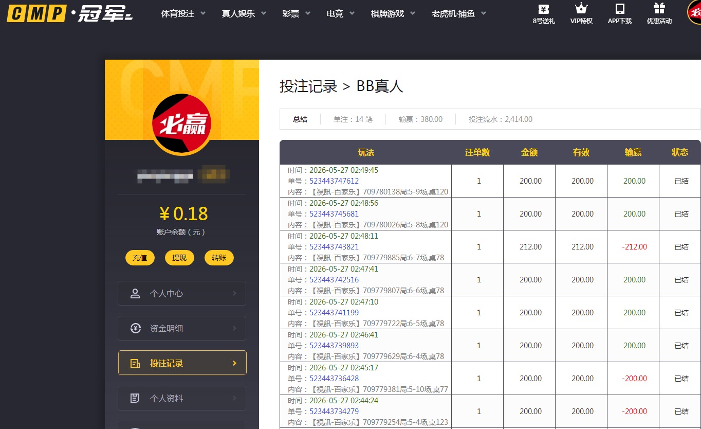Click the chevron on 资金明细 row
The image size is (701, 429).
click(234, 328)
